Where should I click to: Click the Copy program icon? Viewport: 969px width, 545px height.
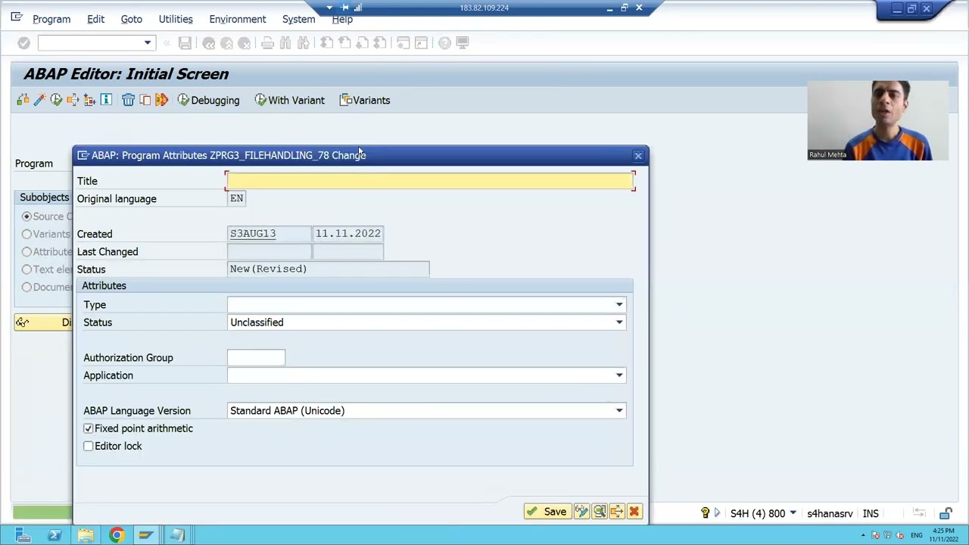click(x=145, y=100)
